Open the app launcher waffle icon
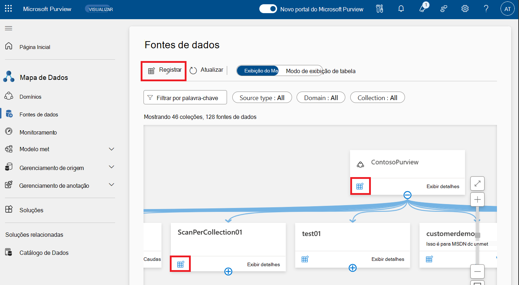519x285 pixels. 9,9
